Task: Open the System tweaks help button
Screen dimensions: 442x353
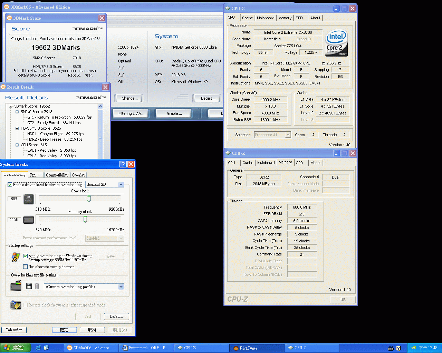Action: pyautogui.click(x=123, y=164)
